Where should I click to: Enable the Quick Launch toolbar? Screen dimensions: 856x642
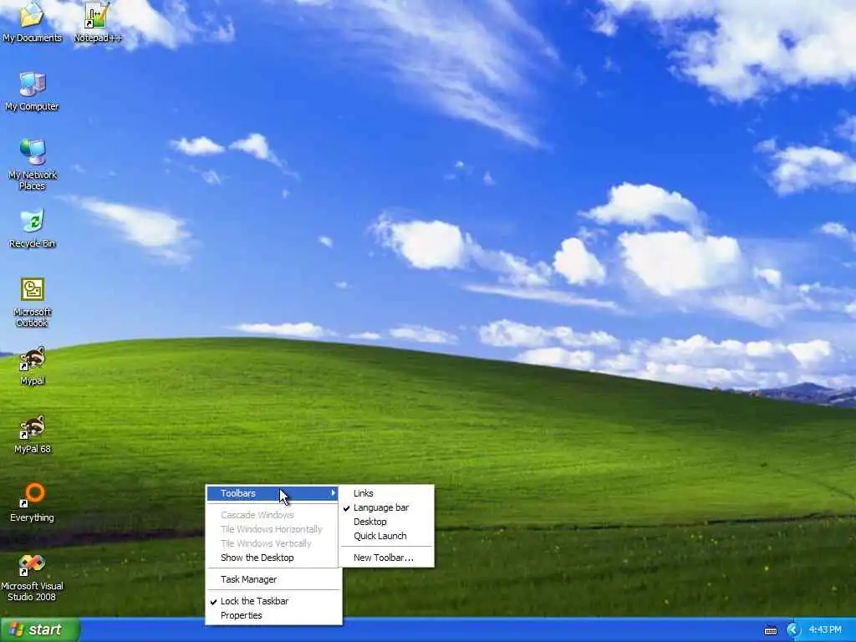[386, 536]
